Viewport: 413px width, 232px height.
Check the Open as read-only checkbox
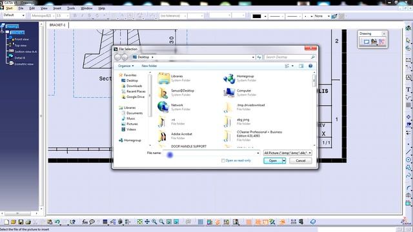pyautogui.click(x=223, y=160)
